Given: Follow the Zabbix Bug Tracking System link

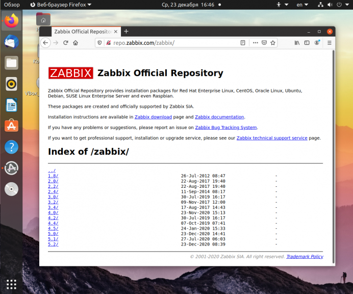Looking at the screenshot, I should pyautogui.click(x=226, y=128).
